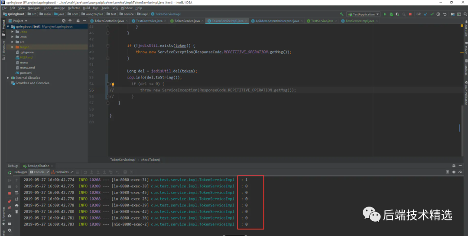Screen dimensions: 468x236
Task: Open Git history clock icon
Action: coord(438,14)
